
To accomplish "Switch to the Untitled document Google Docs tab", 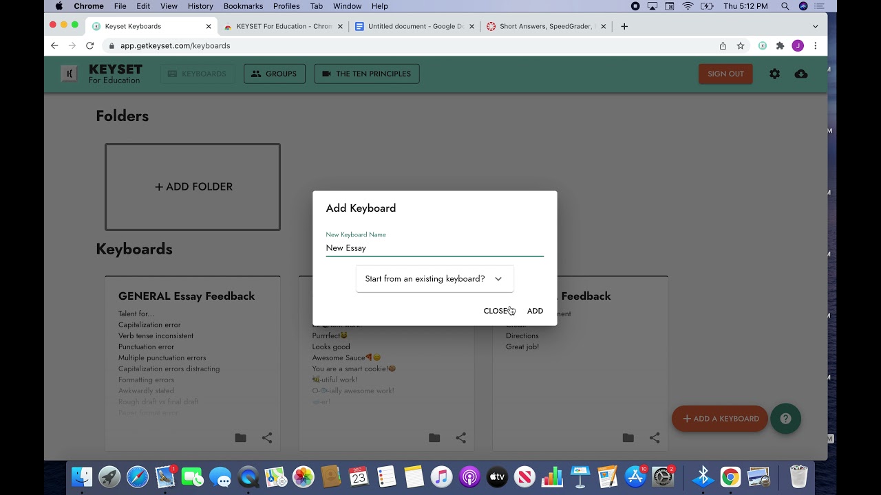I will [x=415, y=26].
